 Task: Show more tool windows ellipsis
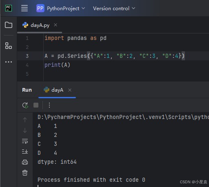[9, 62]
